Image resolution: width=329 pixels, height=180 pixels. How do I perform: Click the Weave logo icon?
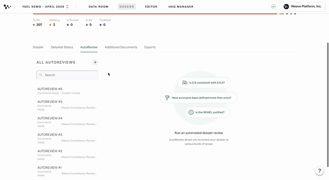pyautogui.click(x=7, y=7)
